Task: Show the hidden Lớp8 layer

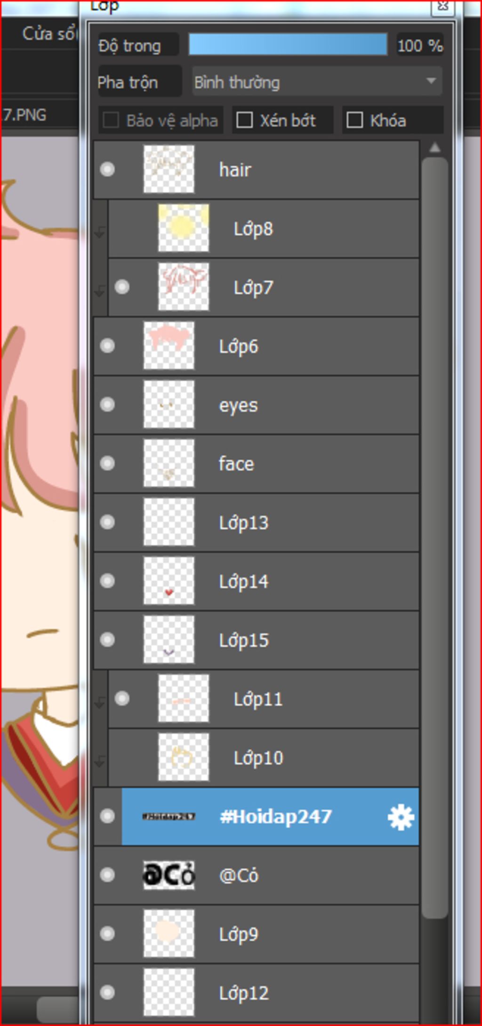Action: point(122,228)
